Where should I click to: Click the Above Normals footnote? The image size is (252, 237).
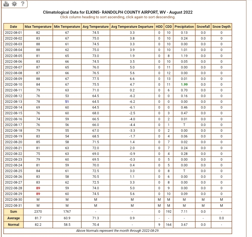[x=118, y=230]
